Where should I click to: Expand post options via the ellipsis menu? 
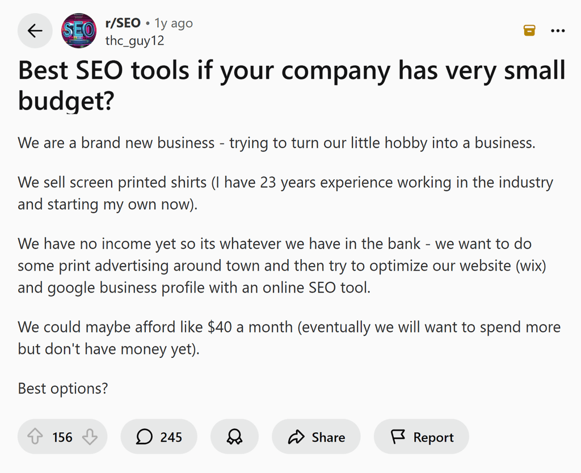[x=558, y=31]
